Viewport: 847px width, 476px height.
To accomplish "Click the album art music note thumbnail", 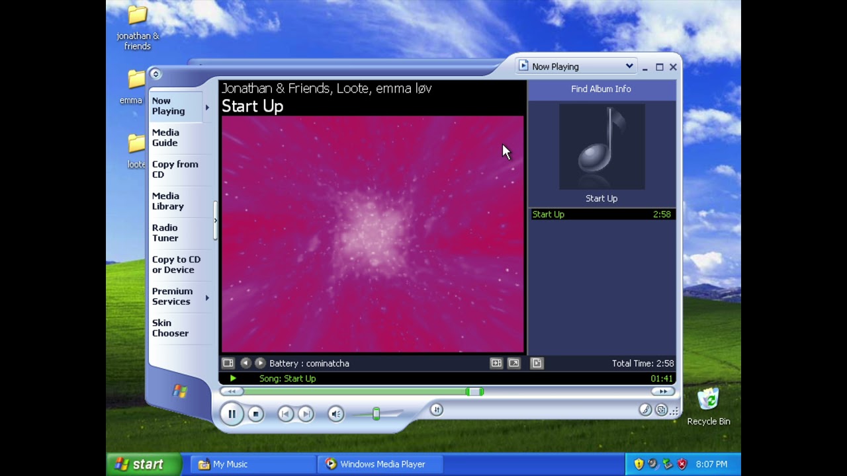I will (602, 147).
